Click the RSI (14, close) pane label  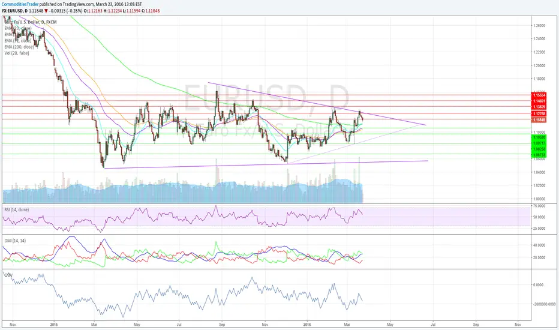17,210
